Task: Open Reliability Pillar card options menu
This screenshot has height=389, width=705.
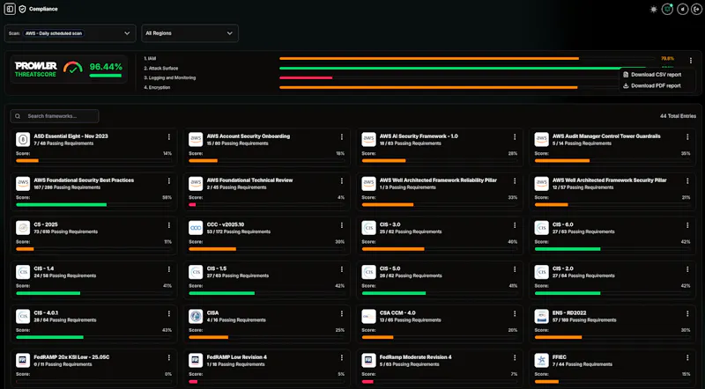Action: point(515,181)
